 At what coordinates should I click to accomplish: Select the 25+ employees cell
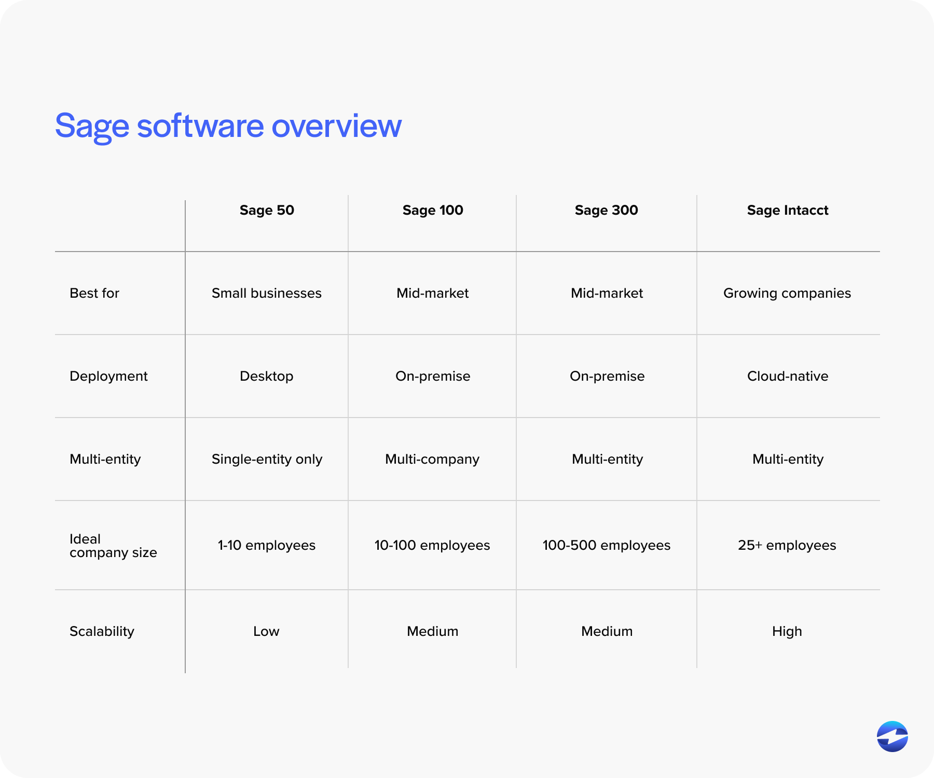point(787,545)
